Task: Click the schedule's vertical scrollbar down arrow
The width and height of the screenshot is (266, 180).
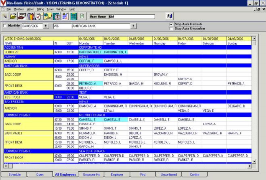Action: tap(254, 161)
